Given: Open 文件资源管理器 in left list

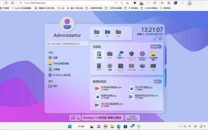Looking at the screenshot, I should (58, 63).
